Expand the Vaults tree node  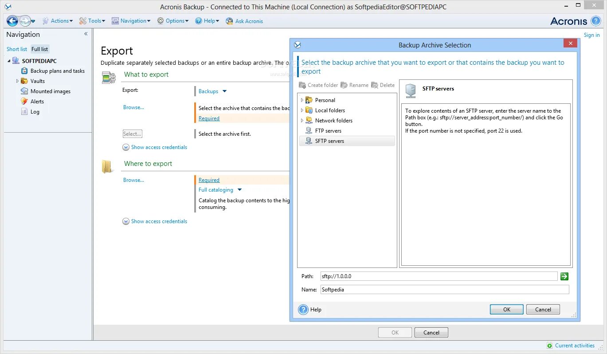17,81
